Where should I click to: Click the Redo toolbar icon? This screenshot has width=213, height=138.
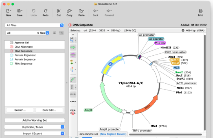(46, 11)
